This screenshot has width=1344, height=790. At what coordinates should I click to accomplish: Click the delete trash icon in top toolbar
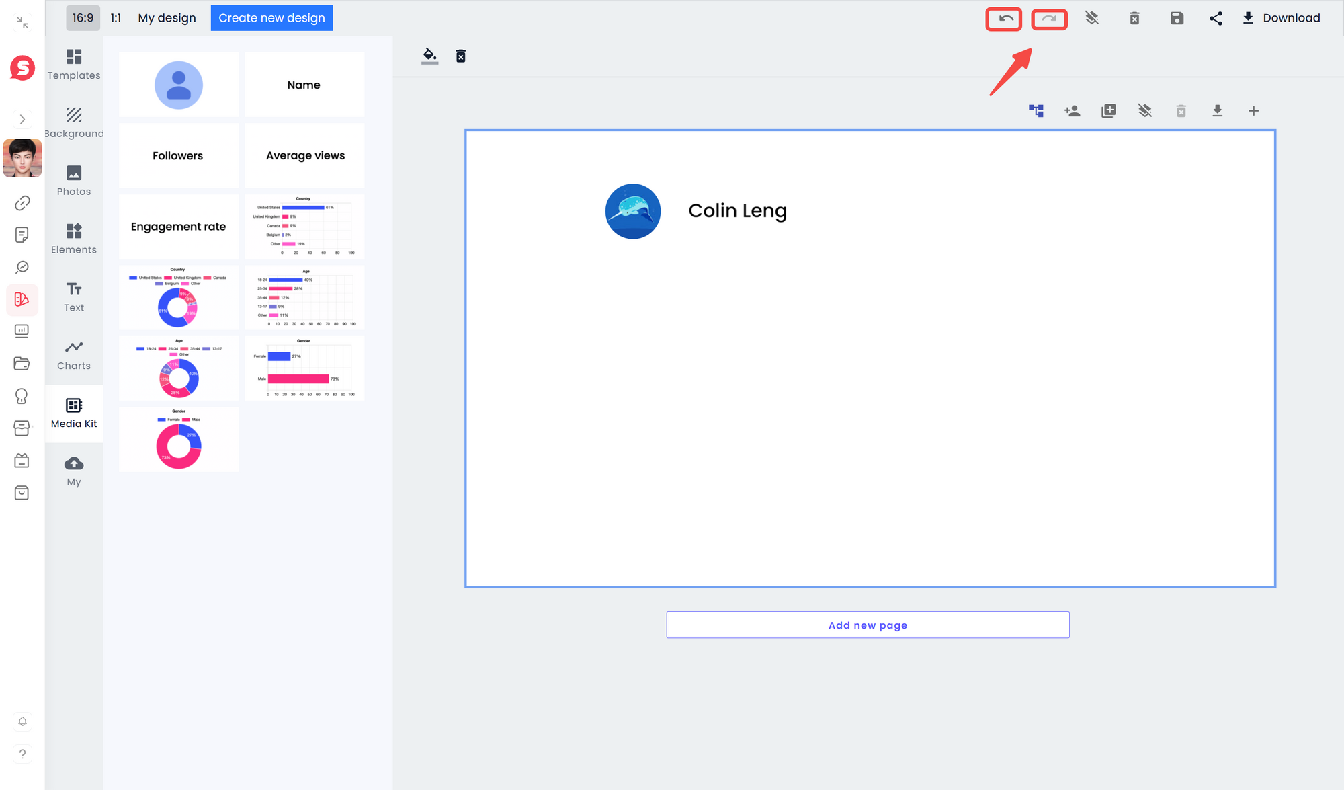[x=1134, y=18]
